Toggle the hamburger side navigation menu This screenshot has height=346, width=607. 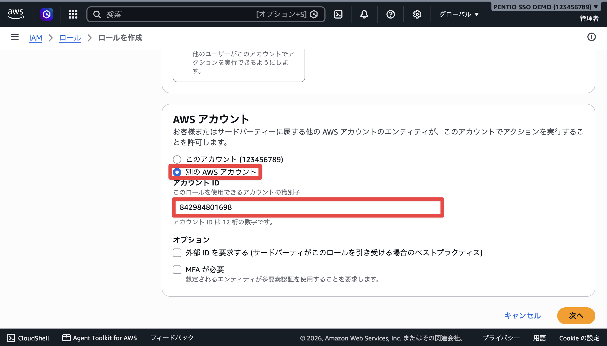[x=15, y=37]
